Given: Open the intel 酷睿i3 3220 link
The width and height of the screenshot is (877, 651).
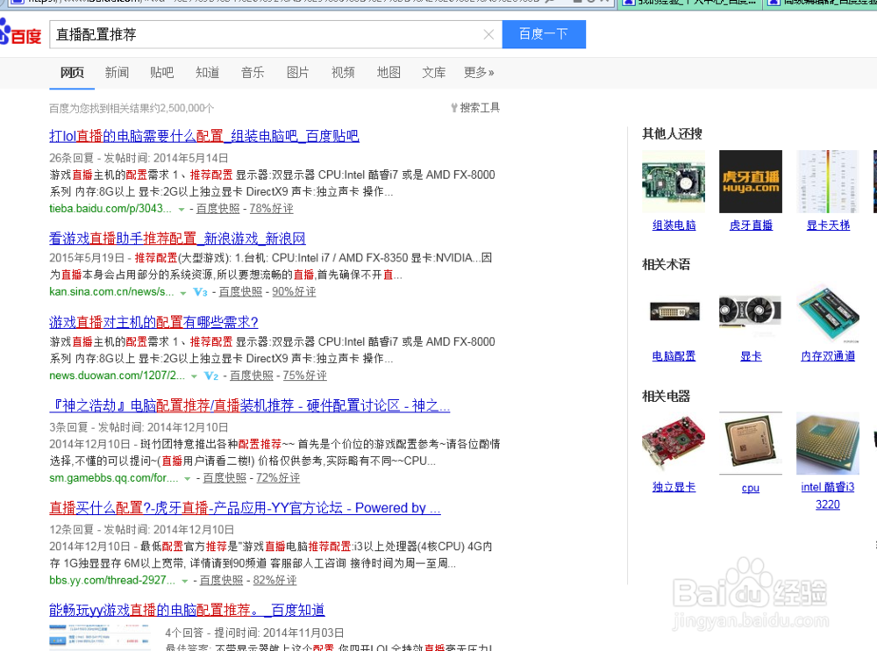Looking at the screenshot, I should (828, 496).
